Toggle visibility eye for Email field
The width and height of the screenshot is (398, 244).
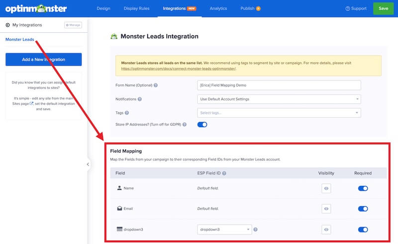pyautogui.click(x=326, y=209)
